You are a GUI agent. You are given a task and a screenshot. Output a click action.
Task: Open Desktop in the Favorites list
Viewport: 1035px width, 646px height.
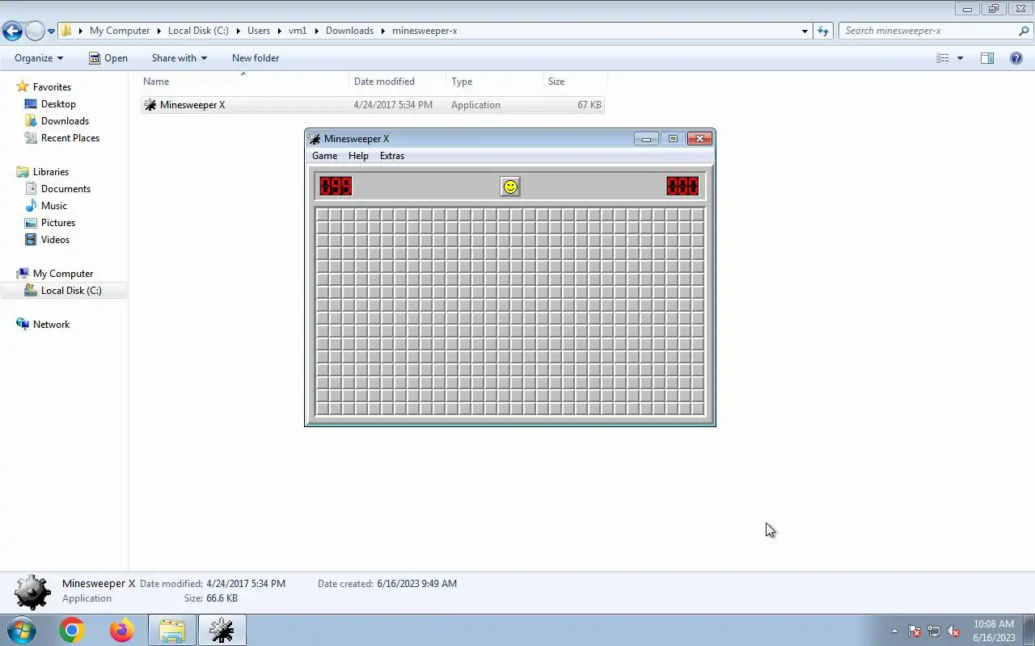(58, 104)
